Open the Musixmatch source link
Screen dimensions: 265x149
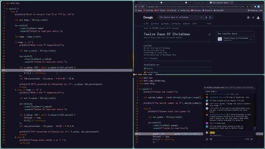154,58
